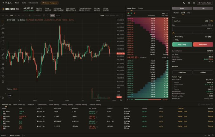Open more timeframes dropdown arrow
Screen dimensions: 215x137
point(26,15)
